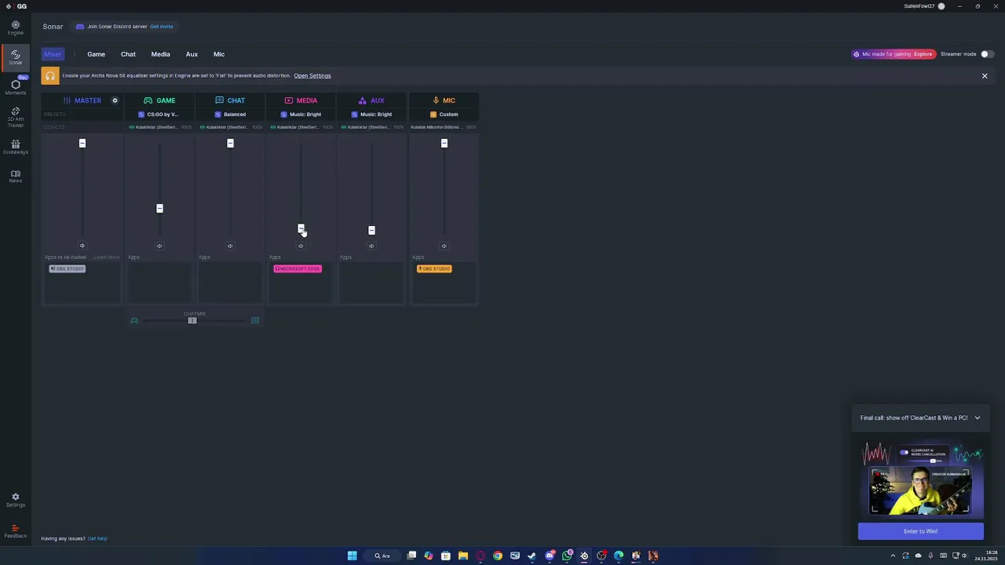Open the Engine section in sidebar
1005x565 pixels.
[x=15, y=28]
